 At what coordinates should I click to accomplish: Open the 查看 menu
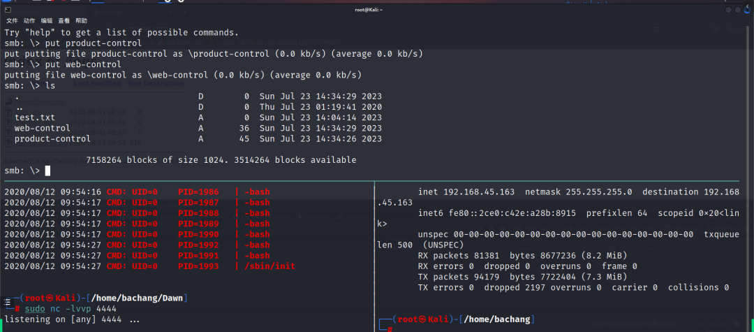[64, 21]
